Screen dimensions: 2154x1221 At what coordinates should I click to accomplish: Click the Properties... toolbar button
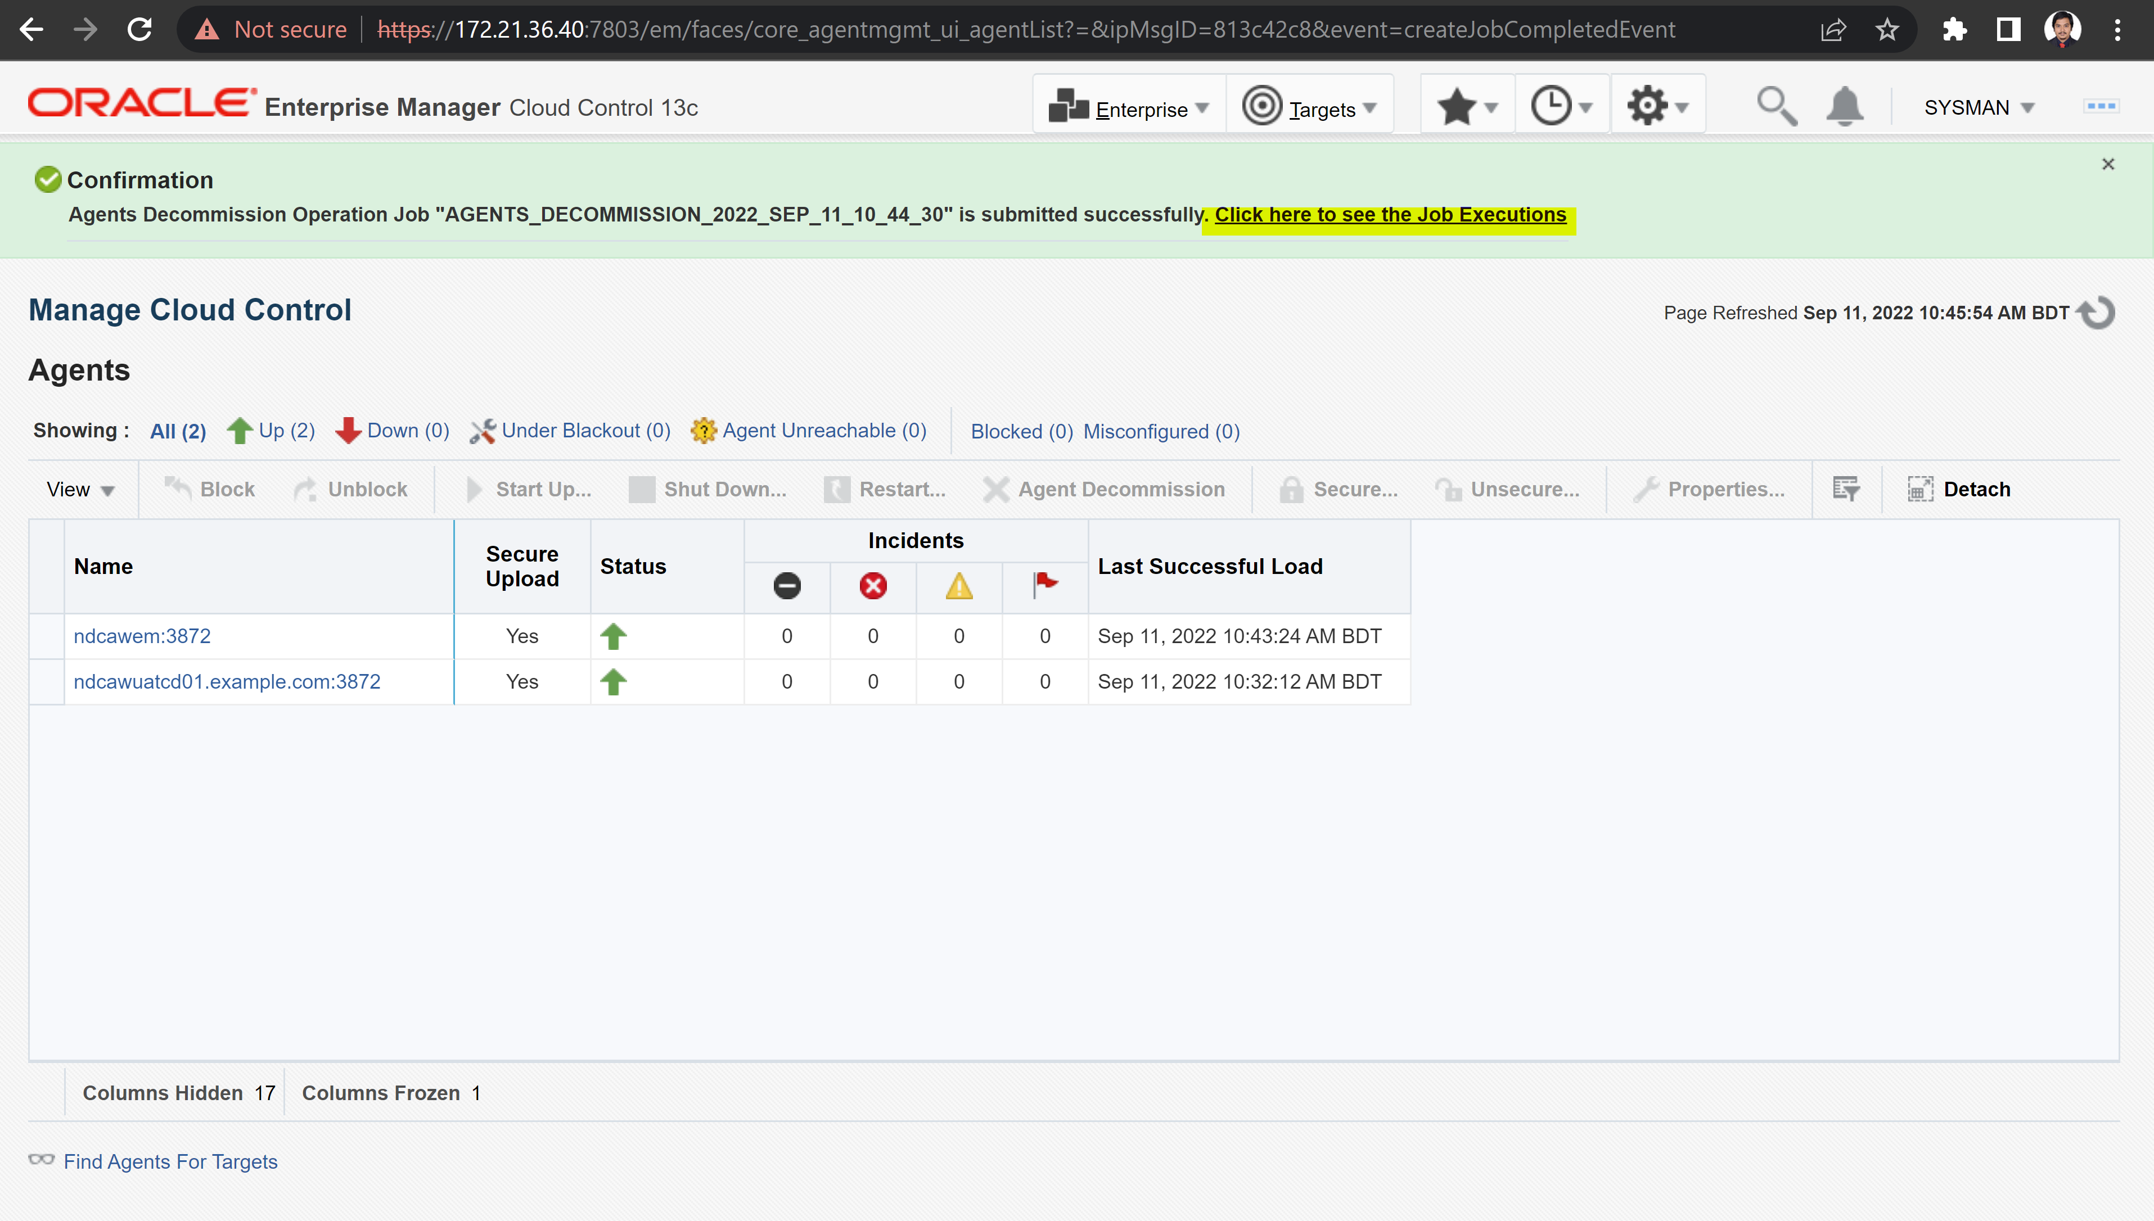point(1710,490)
